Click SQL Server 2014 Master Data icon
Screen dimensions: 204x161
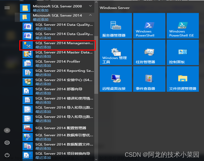[x=28, y=54]
